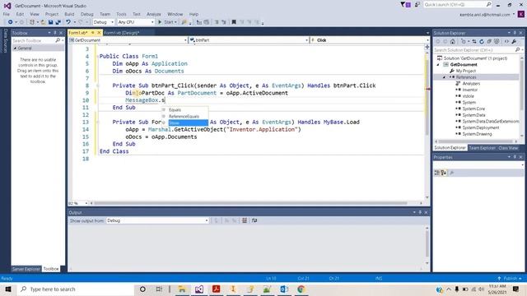Click the Output panel vertical scrollbar
The width and height of the screenshot is (527, 296).
pos(427,243)
